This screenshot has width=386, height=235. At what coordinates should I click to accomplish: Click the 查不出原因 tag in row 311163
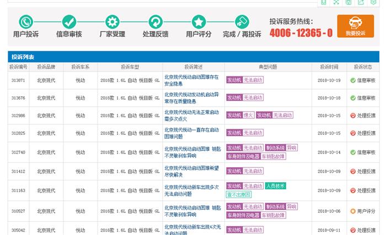(239, 195)
